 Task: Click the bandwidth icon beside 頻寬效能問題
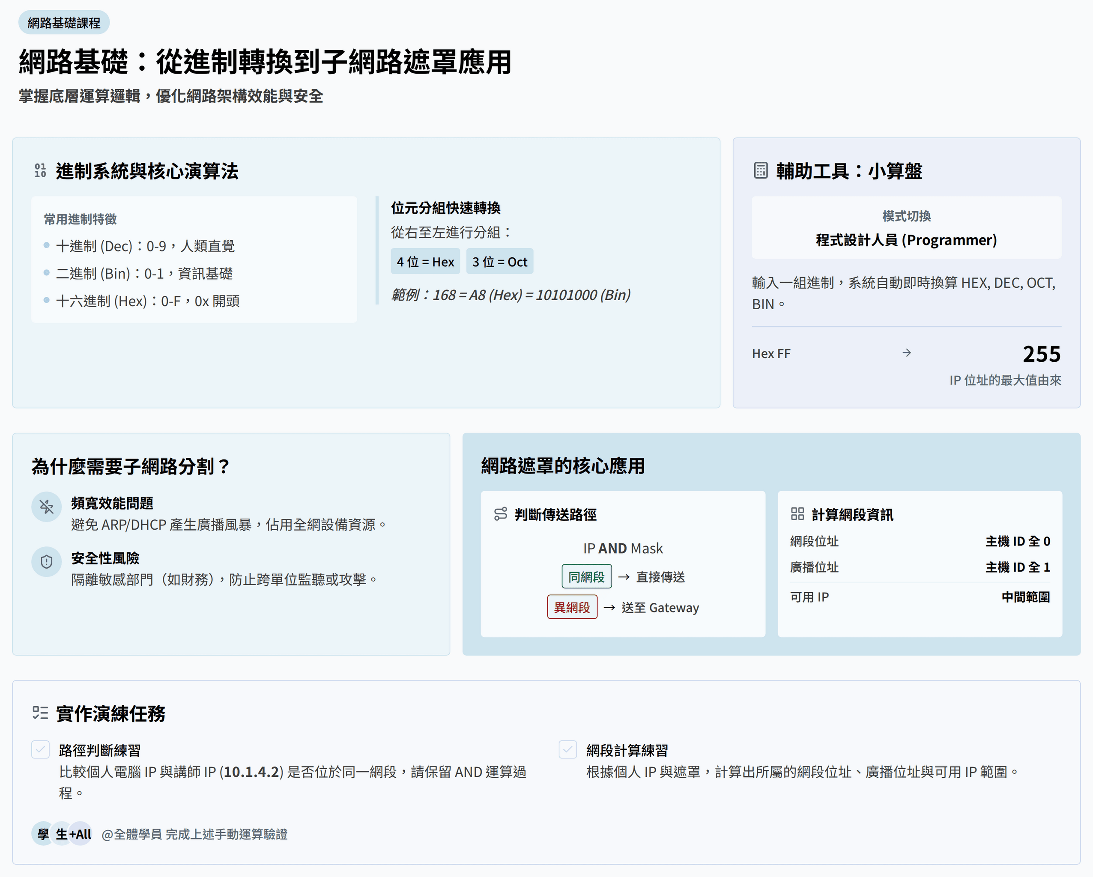[46, 507]
